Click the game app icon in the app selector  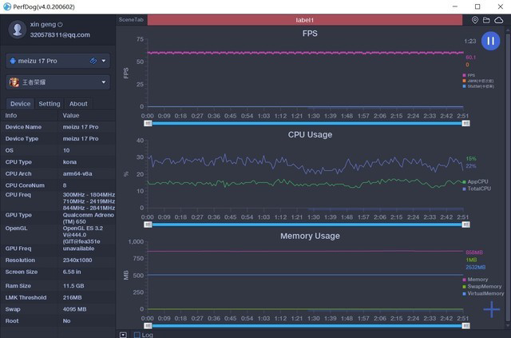point(14,82)
